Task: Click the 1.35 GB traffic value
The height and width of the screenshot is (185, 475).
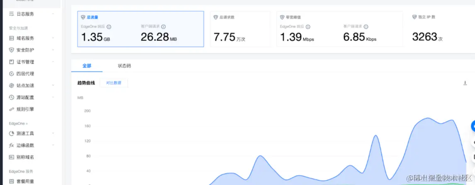Action: pyautogui.click(x=95, y=37)
